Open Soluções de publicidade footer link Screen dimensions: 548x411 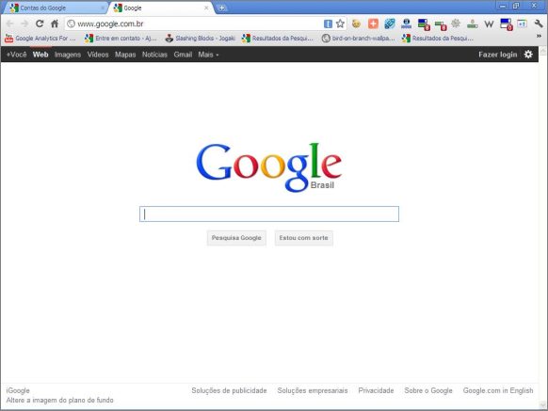[229, 390]
